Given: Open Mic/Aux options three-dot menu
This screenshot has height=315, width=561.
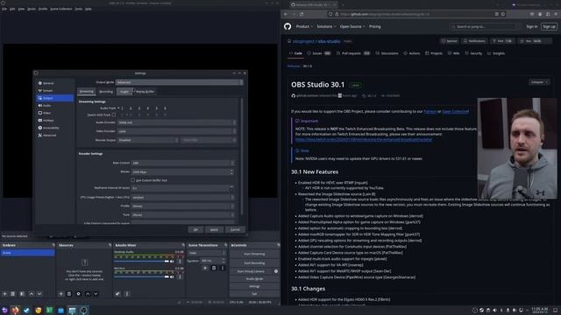Looking at the screenshot, I should pyautogui.click(x=180, y=276).
